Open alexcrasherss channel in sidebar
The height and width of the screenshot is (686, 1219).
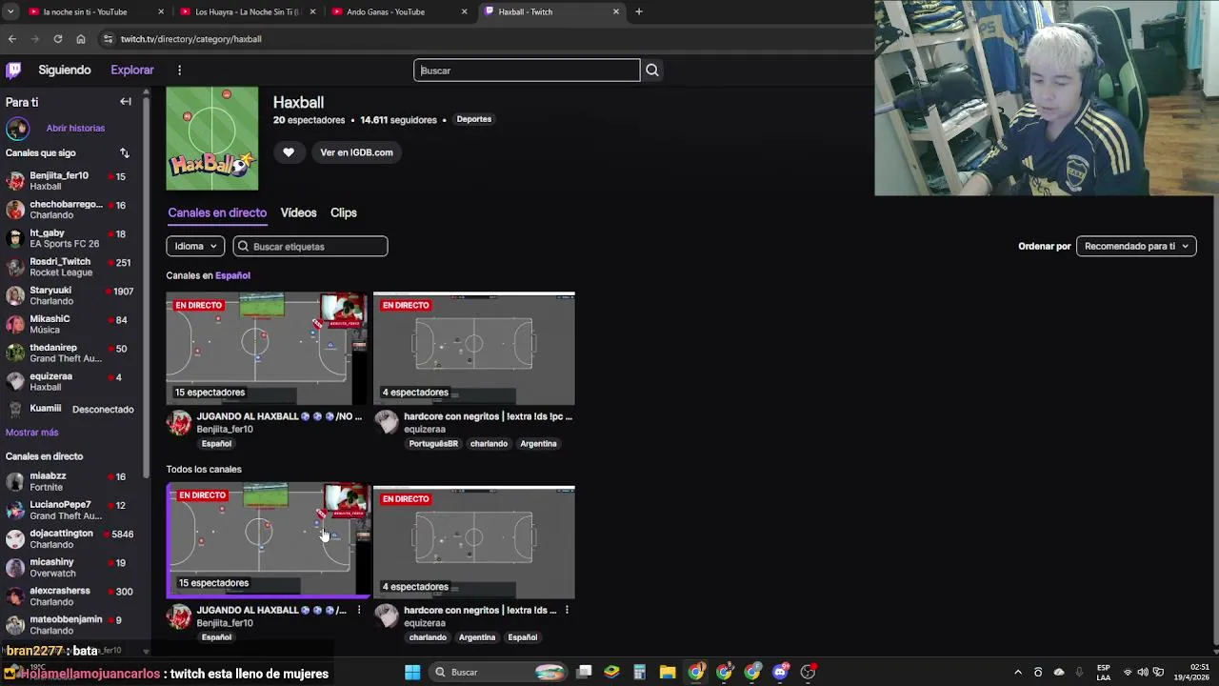[x=71, y=595]
